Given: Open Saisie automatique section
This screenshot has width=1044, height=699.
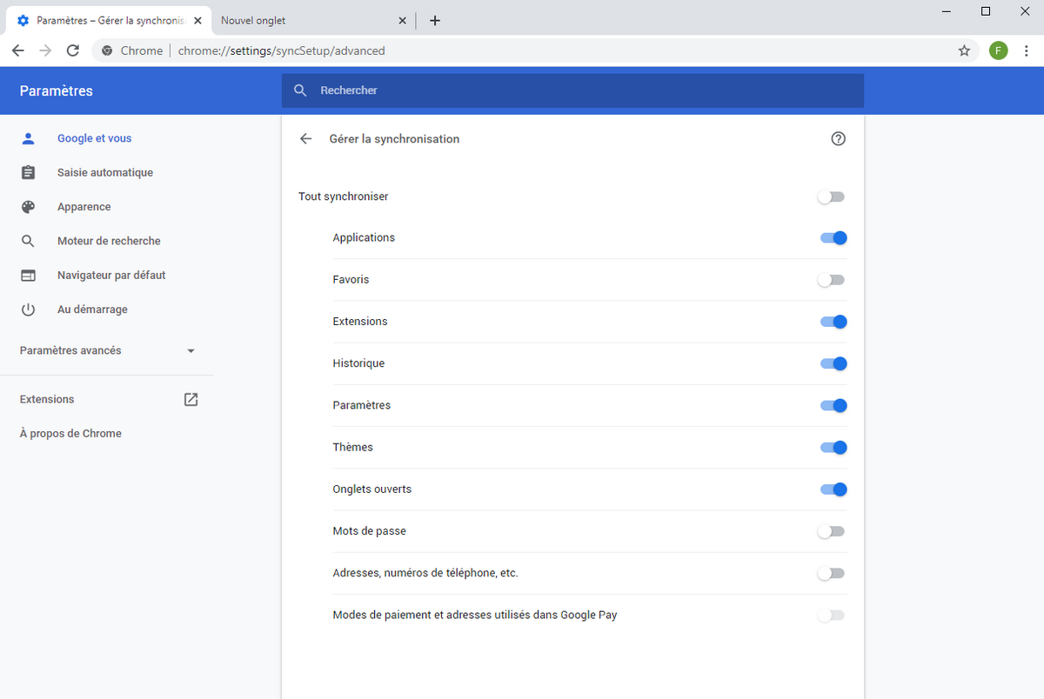Looking at the screenshot, I should (106, 172).
